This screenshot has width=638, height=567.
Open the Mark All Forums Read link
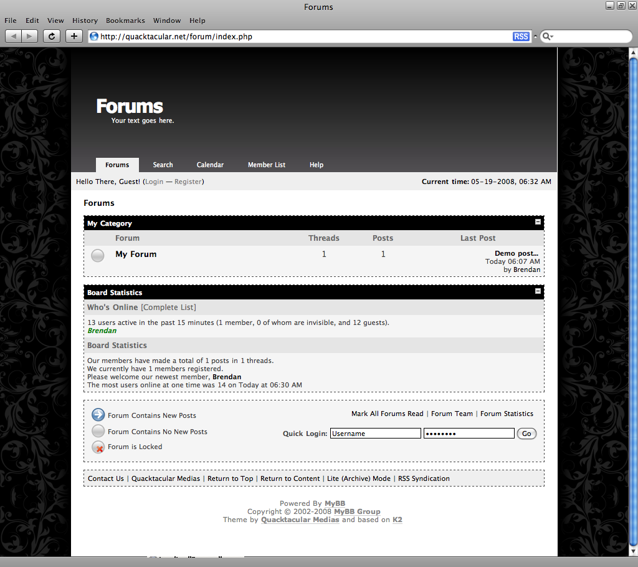point(387,414)
